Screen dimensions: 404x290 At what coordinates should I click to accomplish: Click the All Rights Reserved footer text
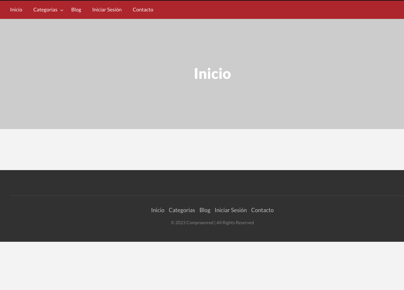pyautogui.click(x=235, y=223)
